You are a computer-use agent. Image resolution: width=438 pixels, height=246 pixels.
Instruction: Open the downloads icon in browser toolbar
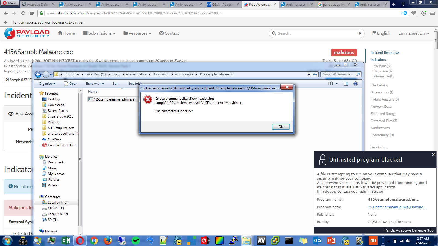pyautogui.click(x=423, y=13)
